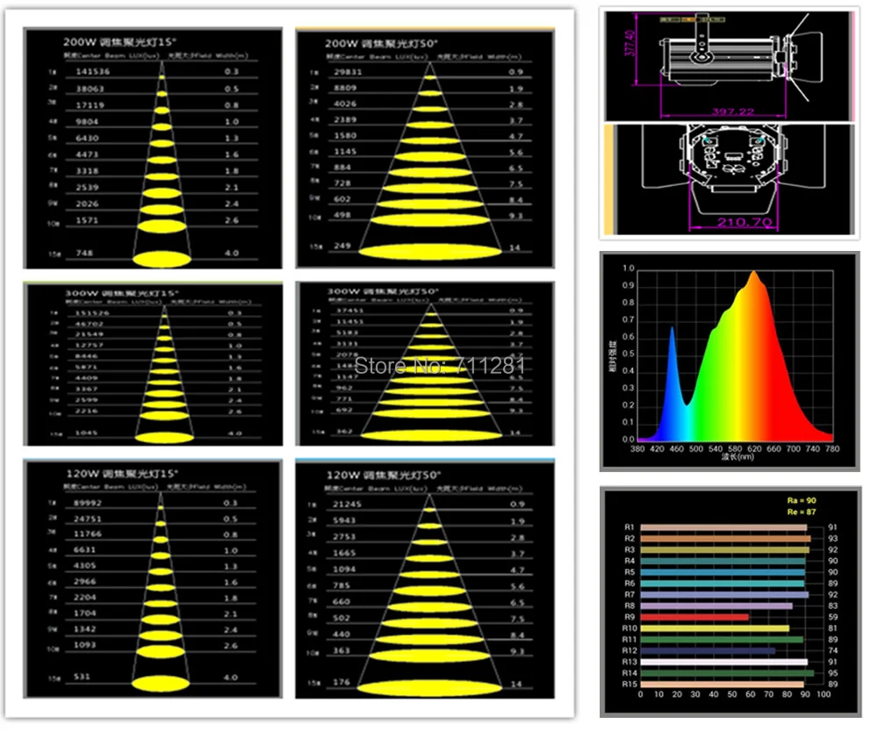
Task: Click the yellow R10 color bar
Action: point(715,628)
